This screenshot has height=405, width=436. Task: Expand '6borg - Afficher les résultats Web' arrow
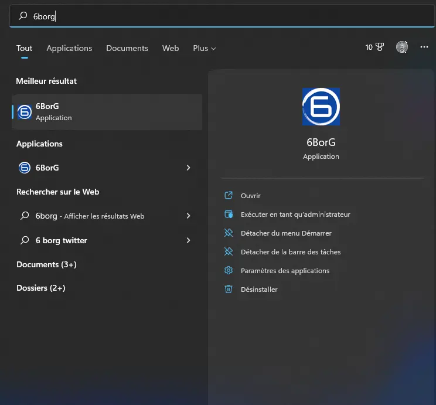pos(188,216)
